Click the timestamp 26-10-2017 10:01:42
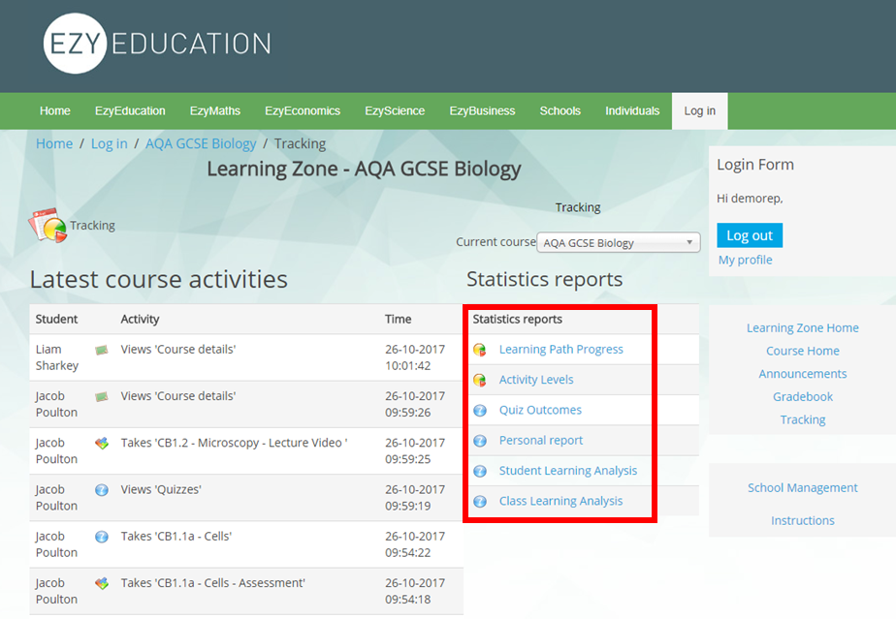The height and width of the screenshot is (619, 896). tap(415, 357)
